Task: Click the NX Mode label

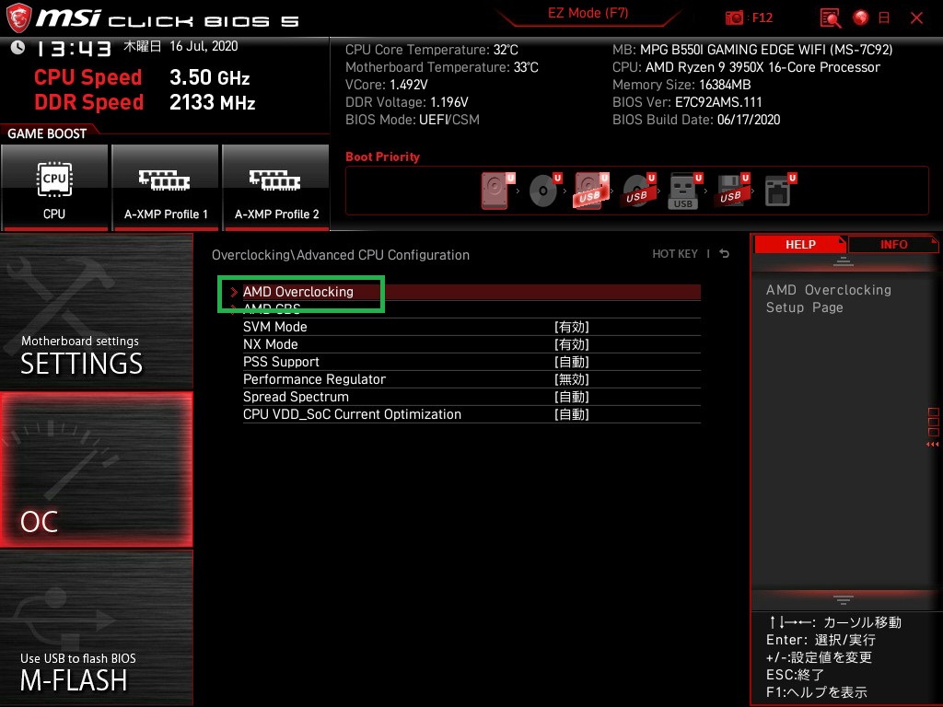Action: (270, 344)
